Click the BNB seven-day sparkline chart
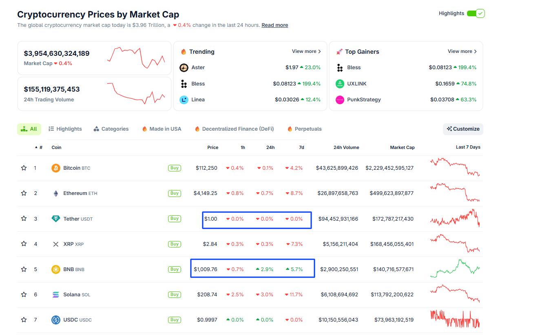The image size is (540, 335). coord(454,269)
